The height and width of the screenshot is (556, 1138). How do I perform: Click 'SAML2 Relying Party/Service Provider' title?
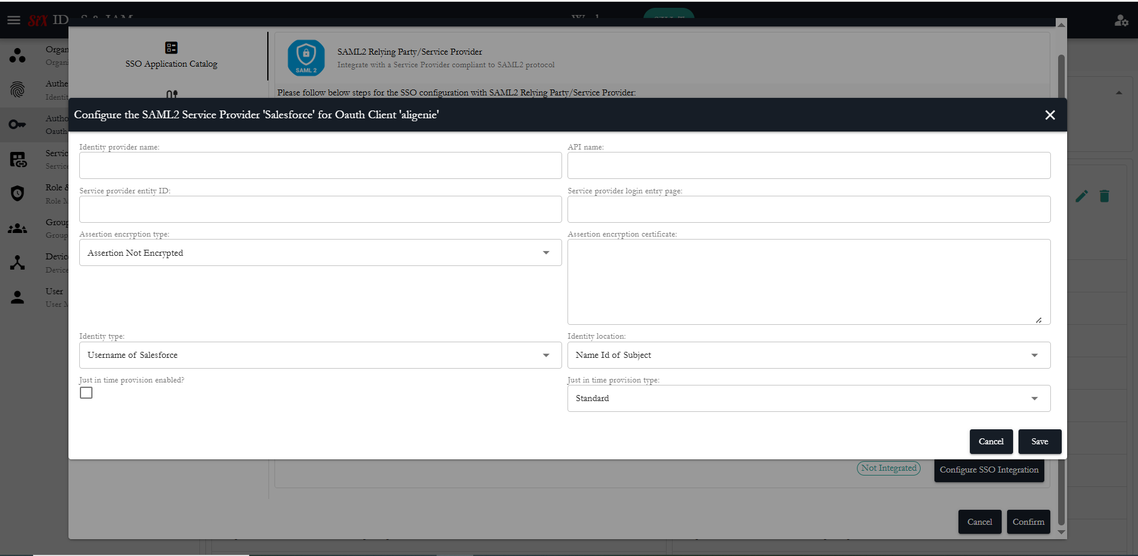(410, 52)
